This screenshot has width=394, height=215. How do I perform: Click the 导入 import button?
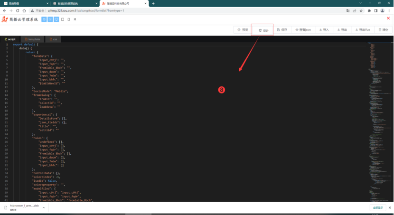(324, 29)
